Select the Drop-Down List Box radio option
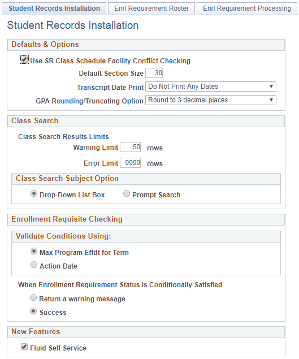The image size is (299, 359). [34, 194]
